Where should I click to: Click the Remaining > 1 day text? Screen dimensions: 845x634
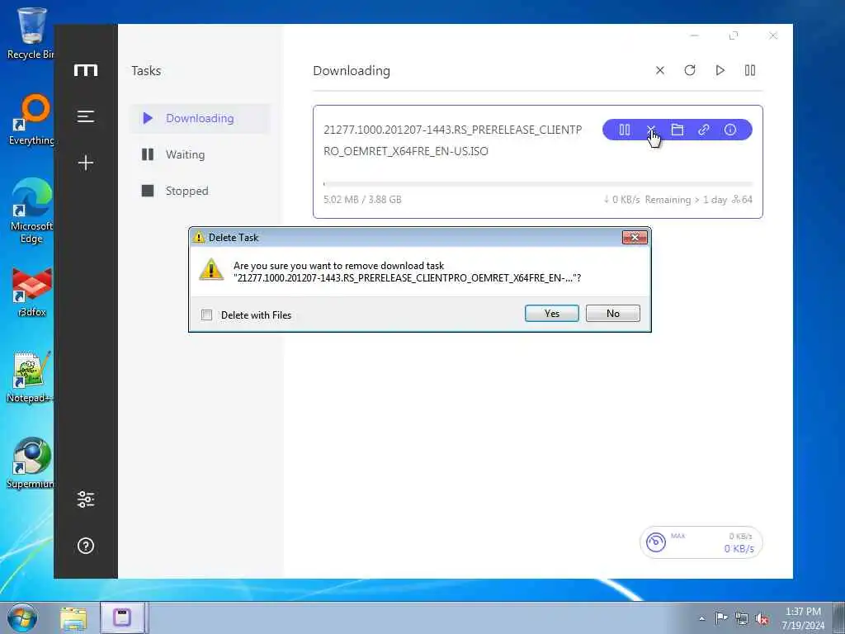tap(686, 200)
